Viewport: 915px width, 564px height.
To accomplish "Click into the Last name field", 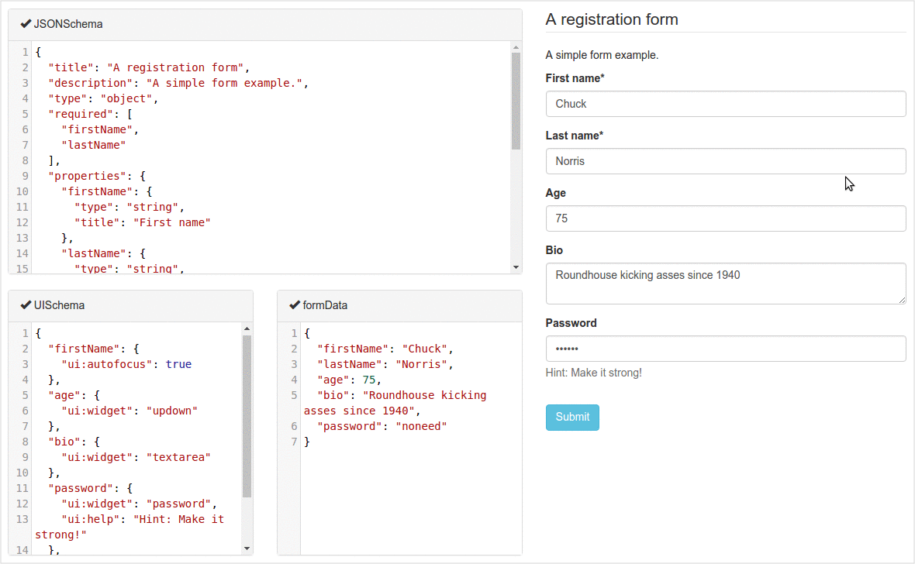I will coord(725,161).
